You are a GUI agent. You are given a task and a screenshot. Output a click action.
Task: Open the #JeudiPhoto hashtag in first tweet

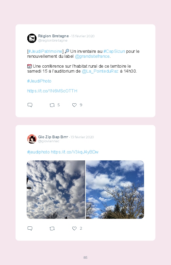39,81
